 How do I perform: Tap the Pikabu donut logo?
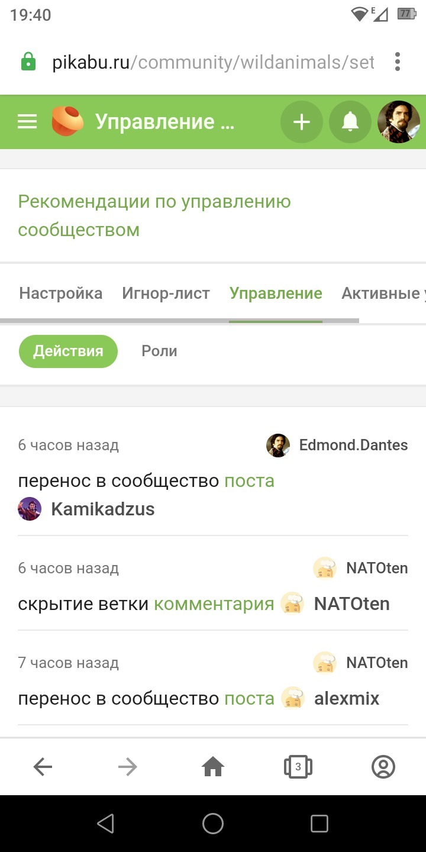click(x=67, y=121)
